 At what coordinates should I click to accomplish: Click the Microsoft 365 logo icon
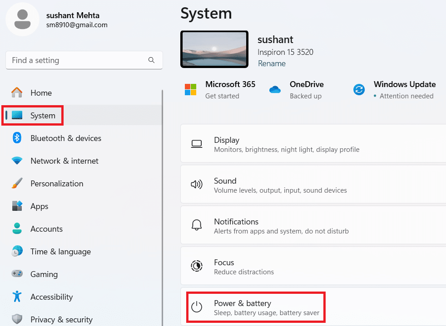point(190,90)
